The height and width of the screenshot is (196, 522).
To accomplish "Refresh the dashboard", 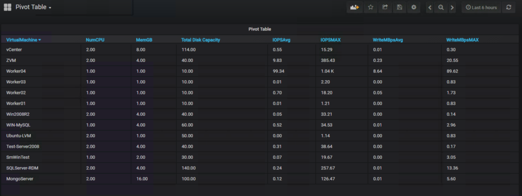I will (508, 7).
